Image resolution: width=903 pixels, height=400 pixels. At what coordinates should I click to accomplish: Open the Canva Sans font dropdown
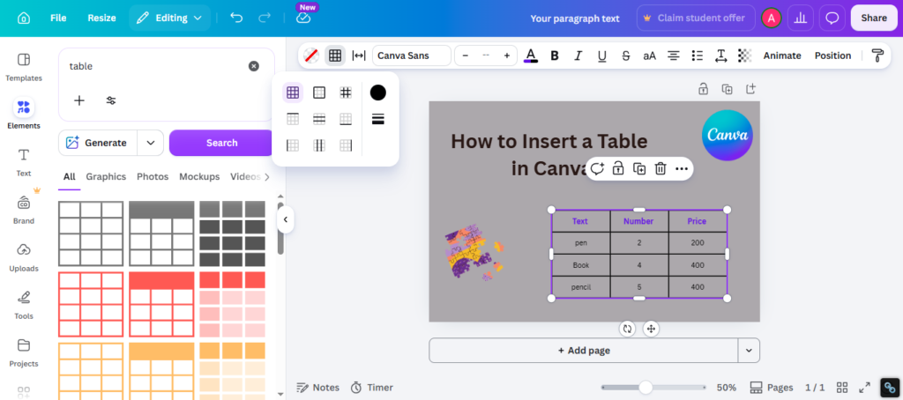412,56
